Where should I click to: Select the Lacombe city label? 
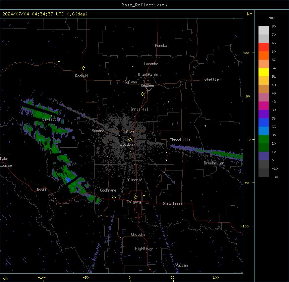pos(151,64)
